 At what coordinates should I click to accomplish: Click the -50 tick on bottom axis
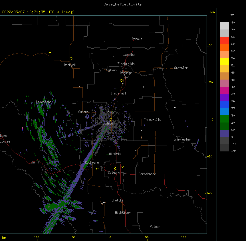pos(73,237)
